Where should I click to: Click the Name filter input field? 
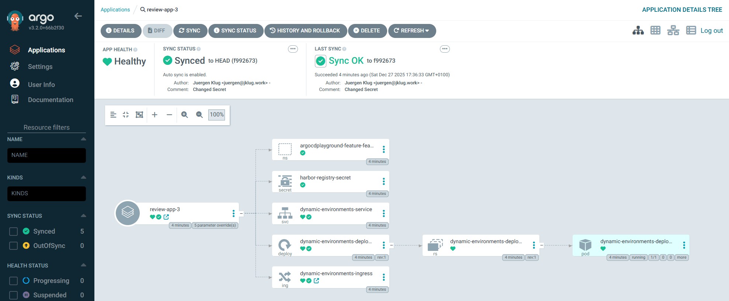point(46,155)
